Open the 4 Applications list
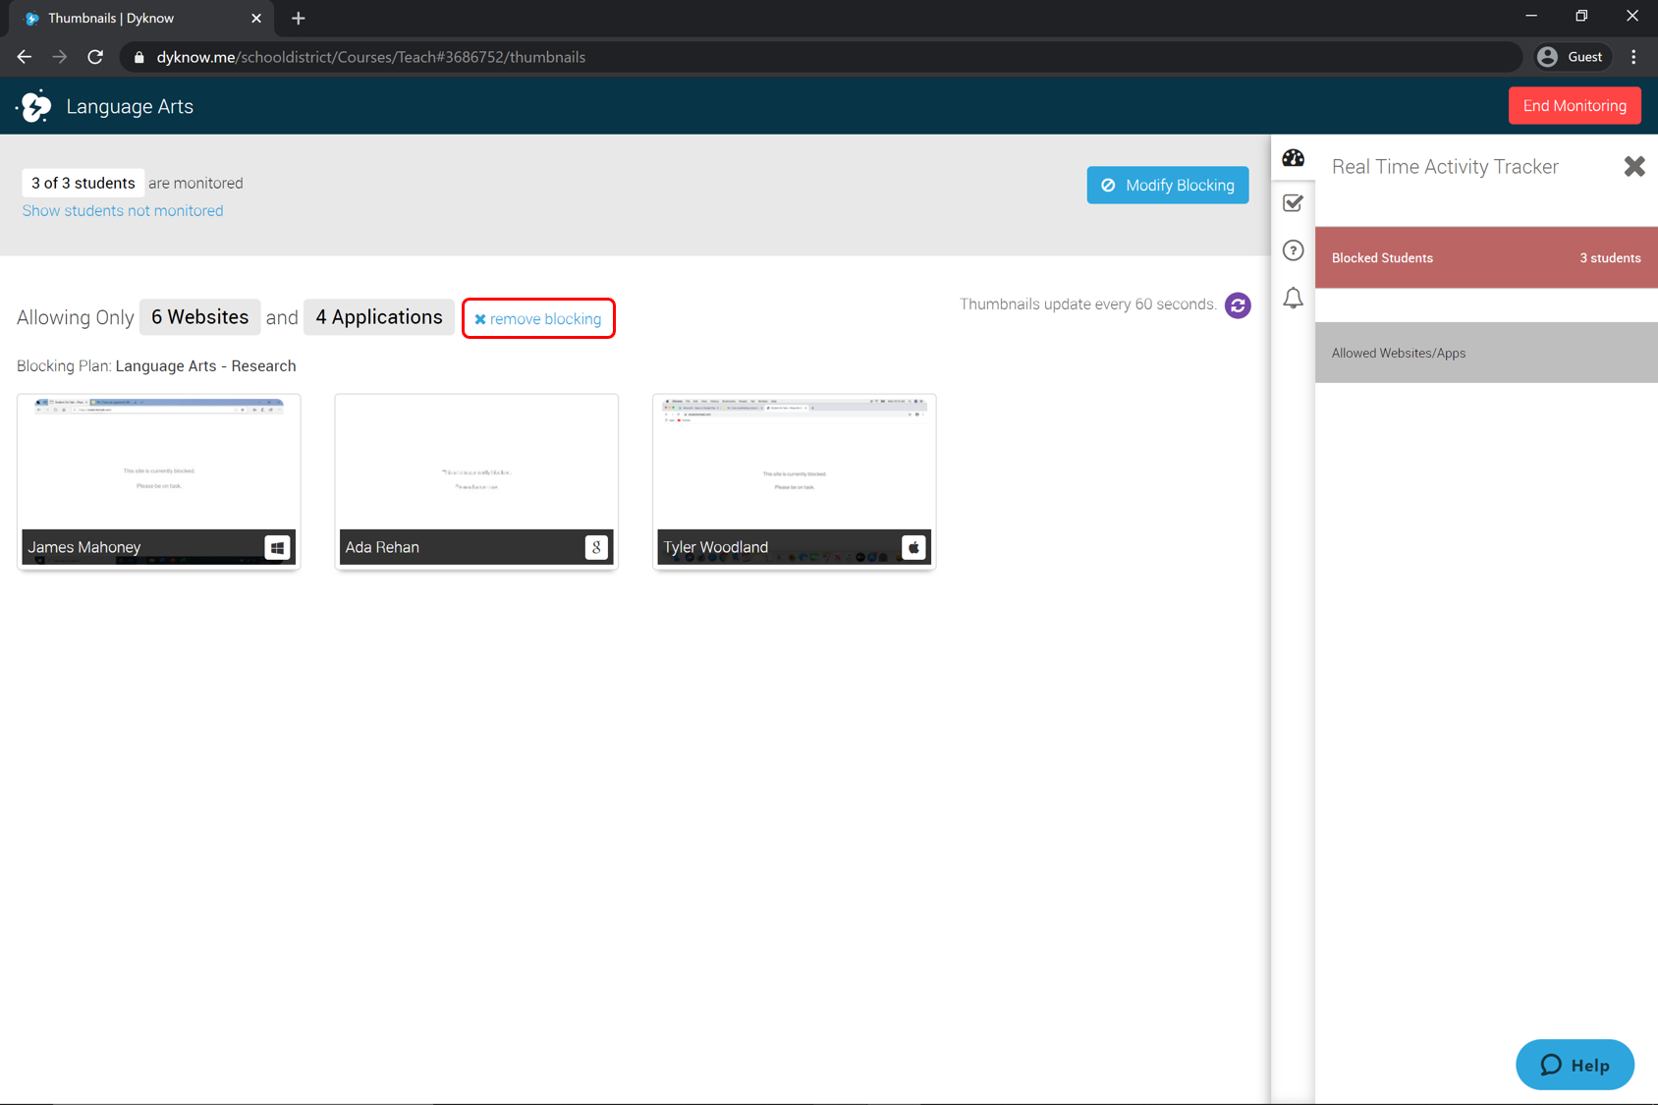Image resolution: width=1658 pixels, height=1105 pixels. coord(379,317)
